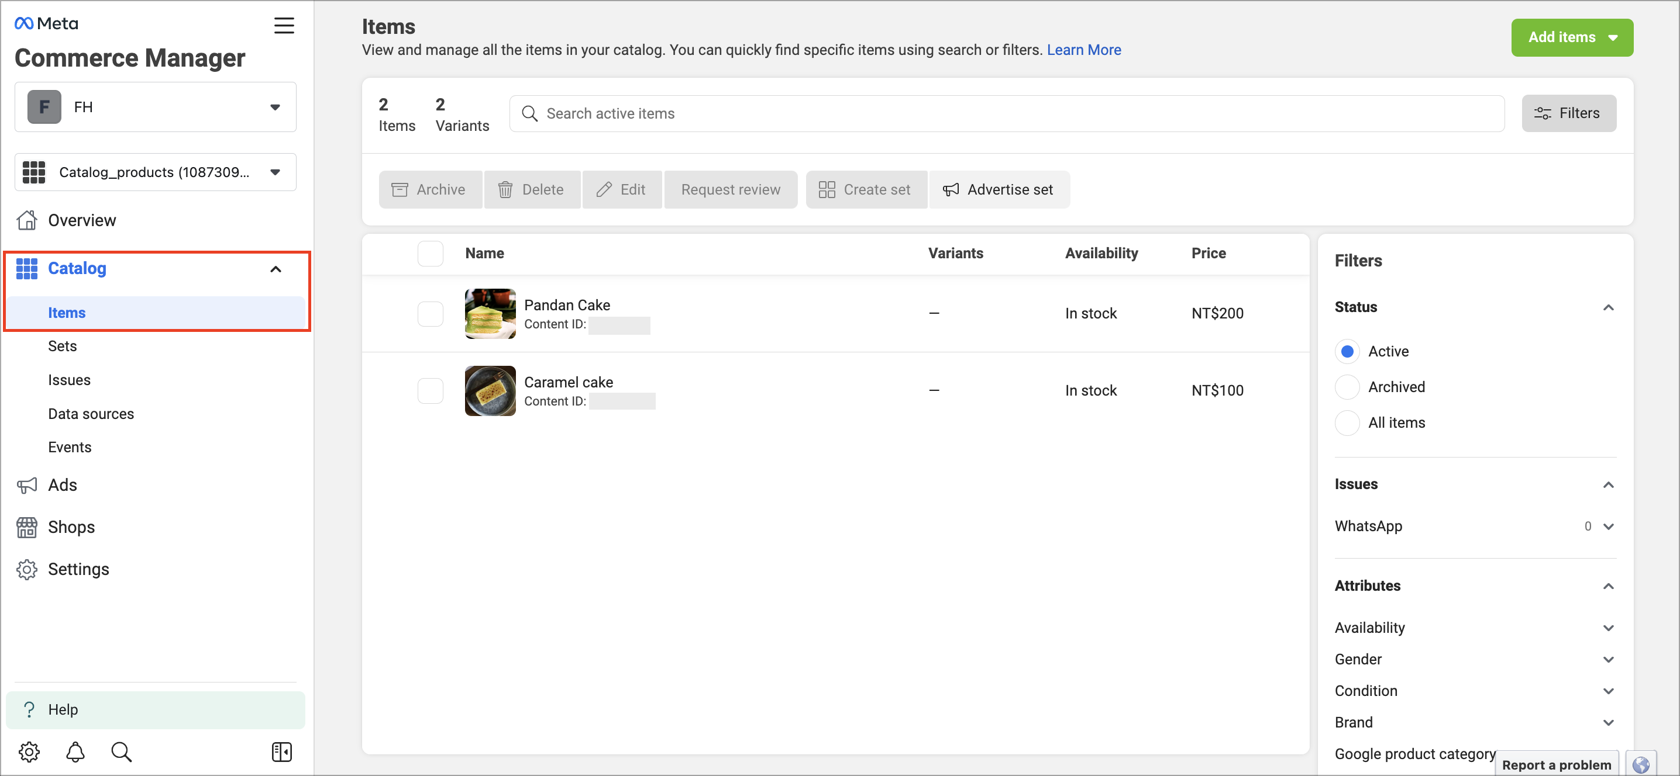This screenshot has height=776, width=1680.
Task: Open Sets under Catalog
Action: [x=63, y=346]
